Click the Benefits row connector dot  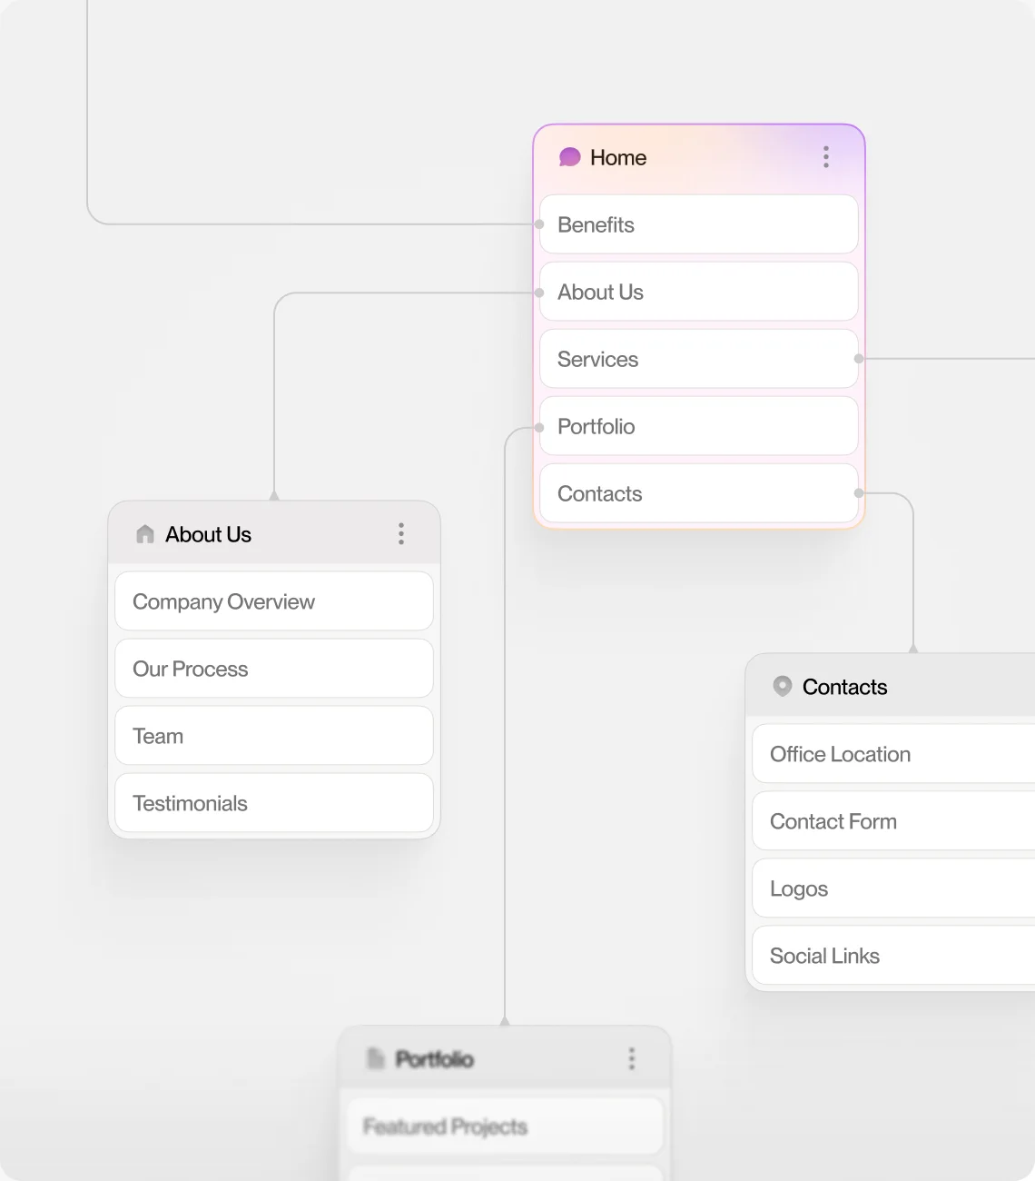[x=539, y=224]
